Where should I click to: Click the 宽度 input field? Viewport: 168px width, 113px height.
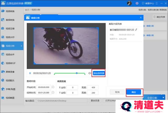pyautogui.click(x=93, y=87)
